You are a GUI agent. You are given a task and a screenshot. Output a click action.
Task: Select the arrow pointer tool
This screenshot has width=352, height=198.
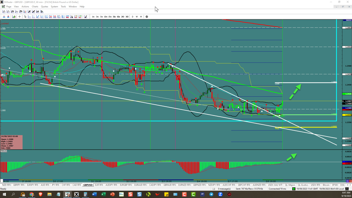point(25,17)
